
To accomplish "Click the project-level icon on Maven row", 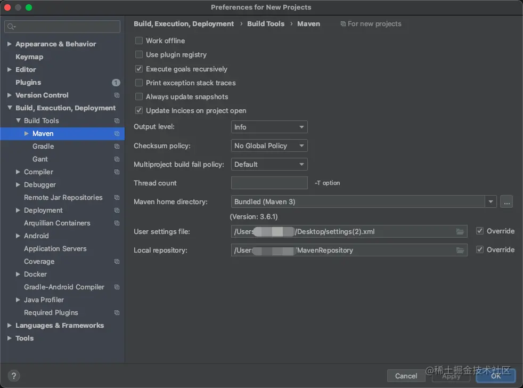I will [117, 134].
